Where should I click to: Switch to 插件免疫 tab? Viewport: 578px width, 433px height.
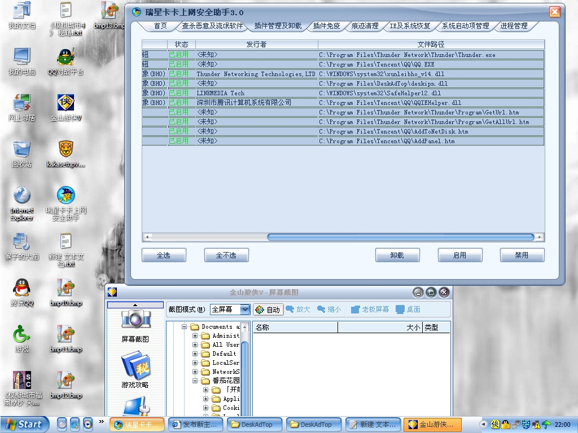click(x=326, y=26)
